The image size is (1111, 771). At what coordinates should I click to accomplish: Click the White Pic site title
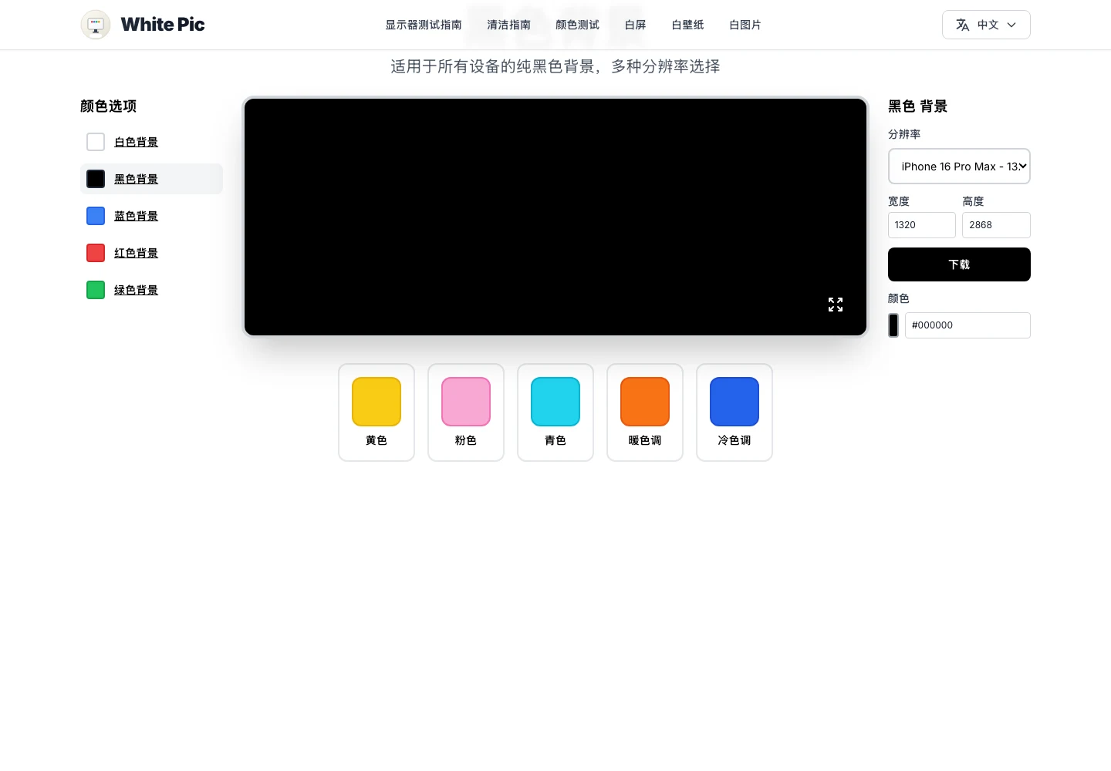[x=163, y=25]
